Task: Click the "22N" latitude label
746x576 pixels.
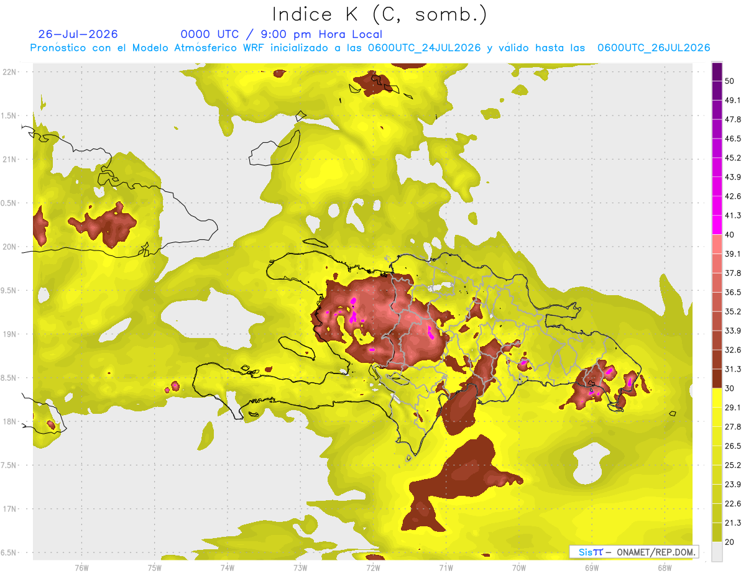Action: point(10,71)
